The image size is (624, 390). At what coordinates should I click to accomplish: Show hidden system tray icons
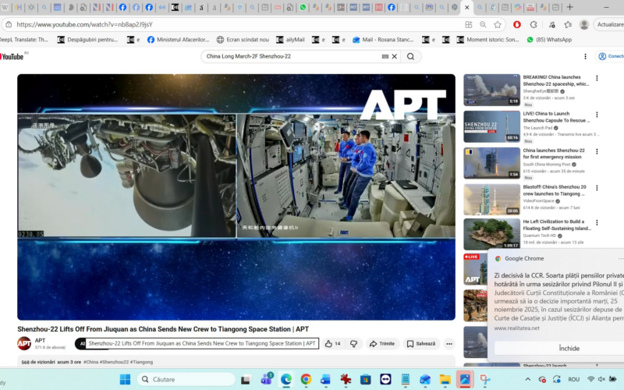527,379
